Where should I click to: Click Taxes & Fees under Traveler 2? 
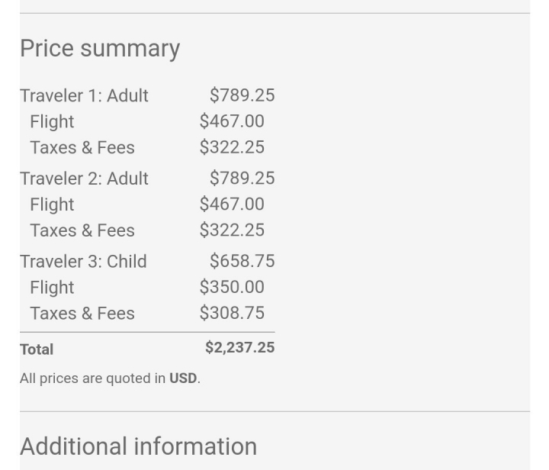[82, 230]
